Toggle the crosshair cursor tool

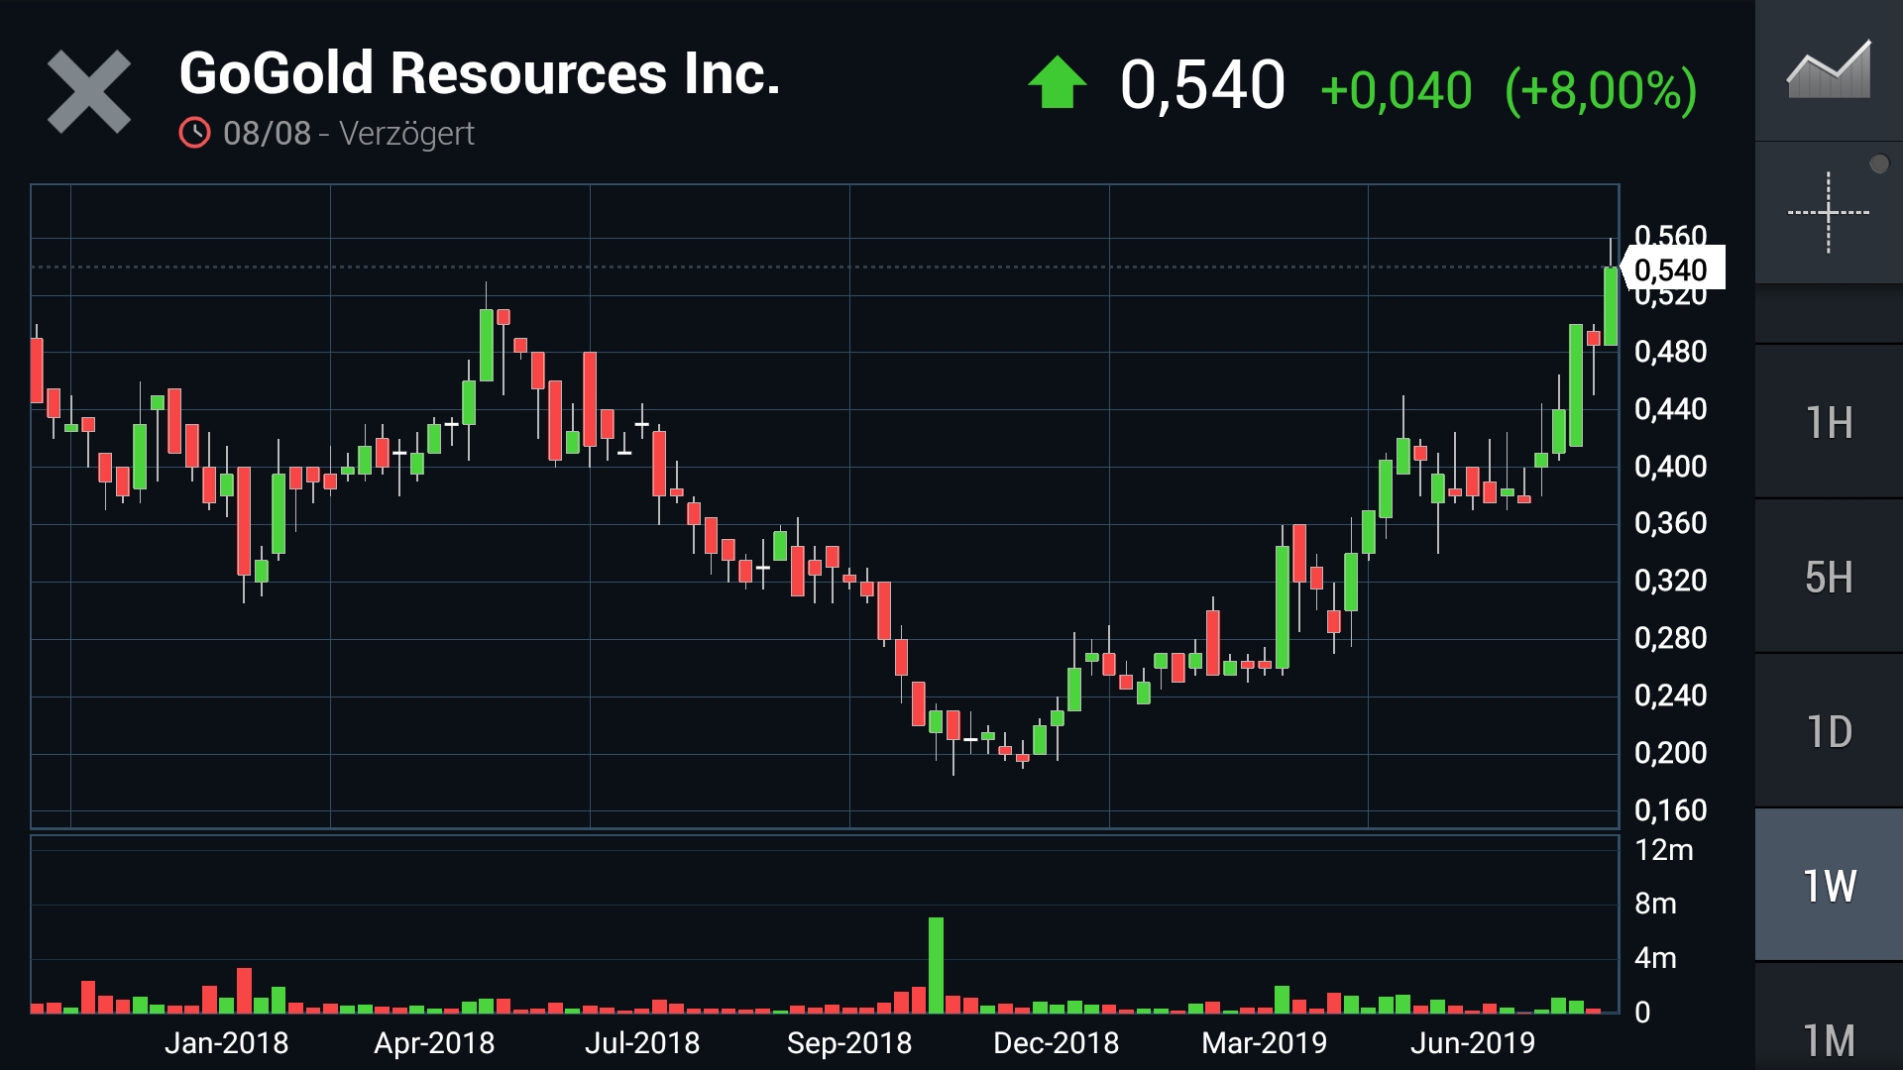click(1829, 212)
